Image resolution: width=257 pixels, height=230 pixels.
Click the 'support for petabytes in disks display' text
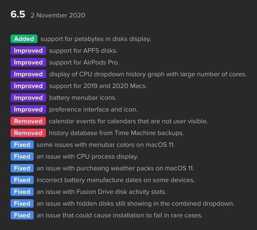click(x=96, y=39)
